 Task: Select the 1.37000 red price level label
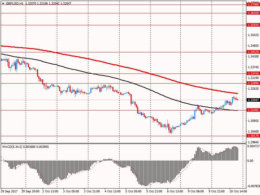[253, 5]
